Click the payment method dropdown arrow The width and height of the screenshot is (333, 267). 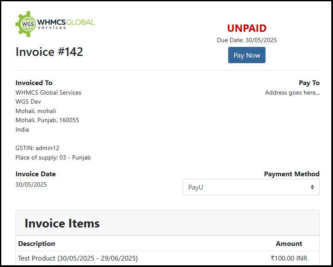coord(312,187)
